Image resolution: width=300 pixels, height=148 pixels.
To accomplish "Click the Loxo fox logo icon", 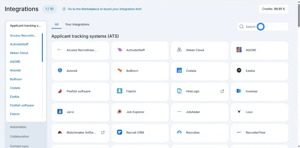I will (239, 112).
